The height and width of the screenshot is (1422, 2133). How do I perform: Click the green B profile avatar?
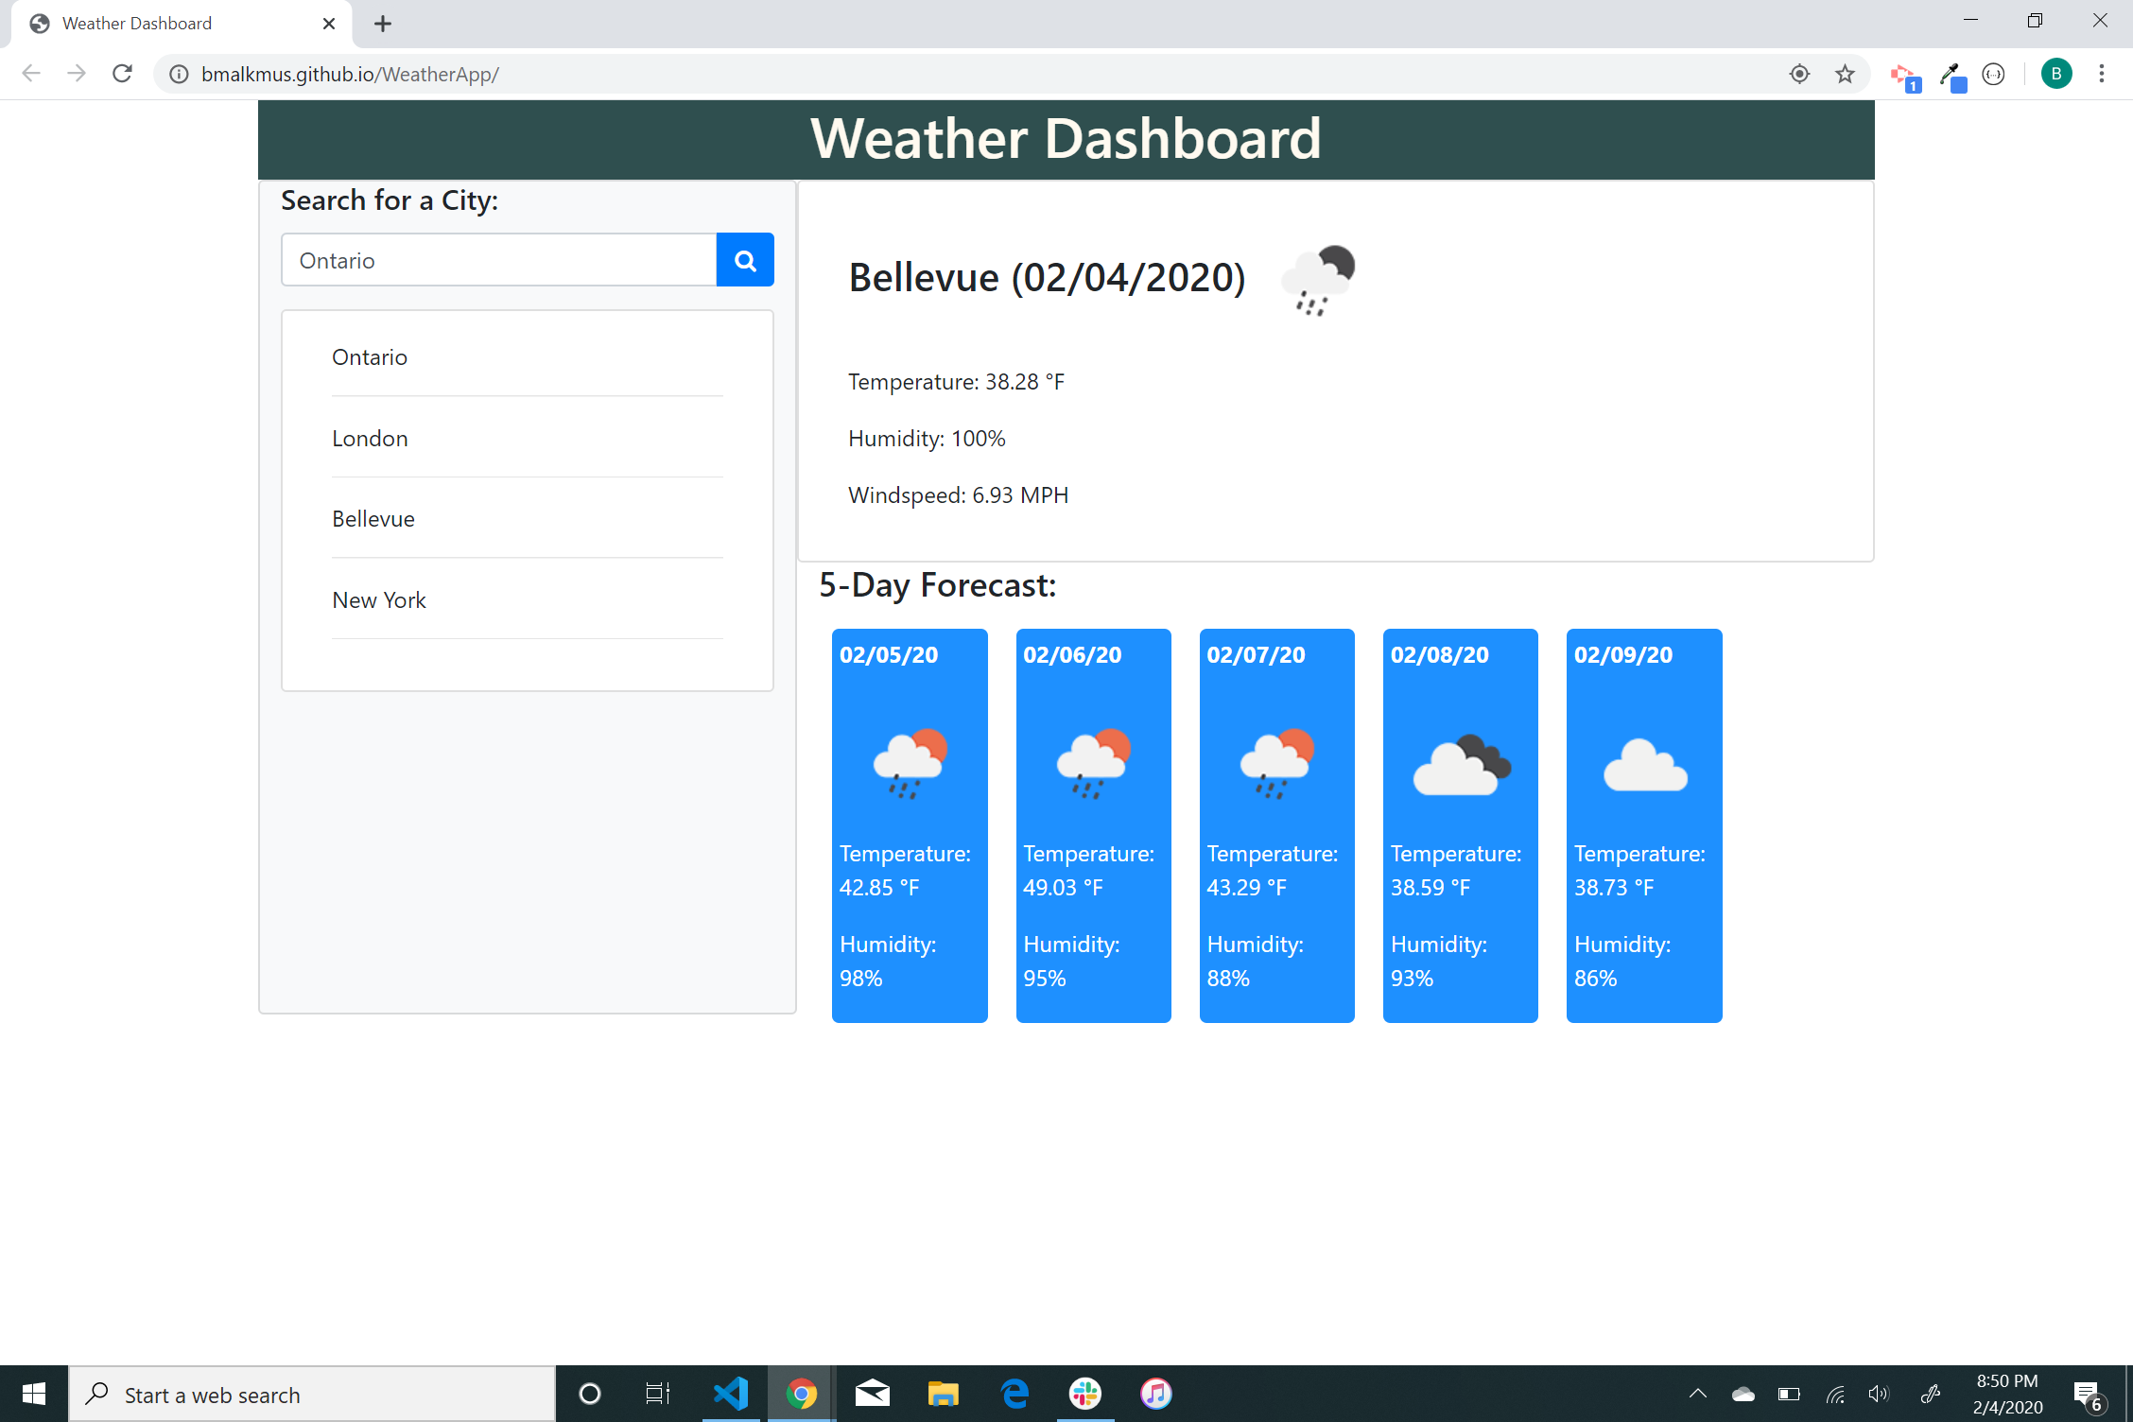tap(2055, 74)
